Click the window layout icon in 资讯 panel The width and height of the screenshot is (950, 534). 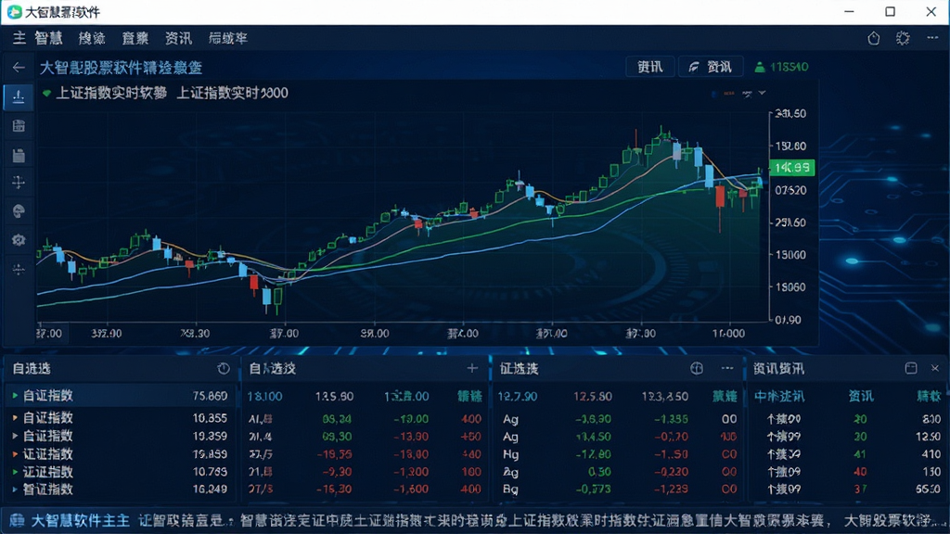point(911,368)
